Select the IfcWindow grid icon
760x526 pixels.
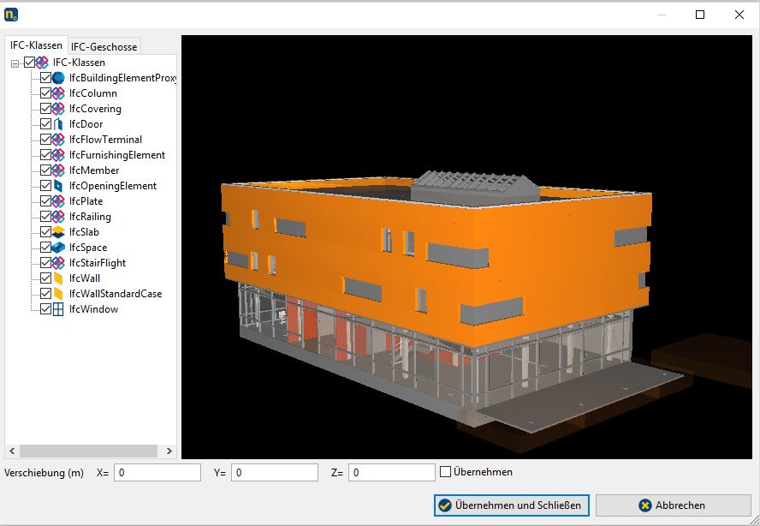coord(57,309)
